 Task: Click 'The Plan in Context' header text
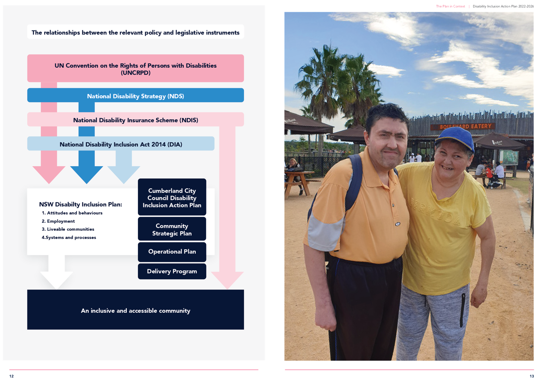tap(450, 6)
